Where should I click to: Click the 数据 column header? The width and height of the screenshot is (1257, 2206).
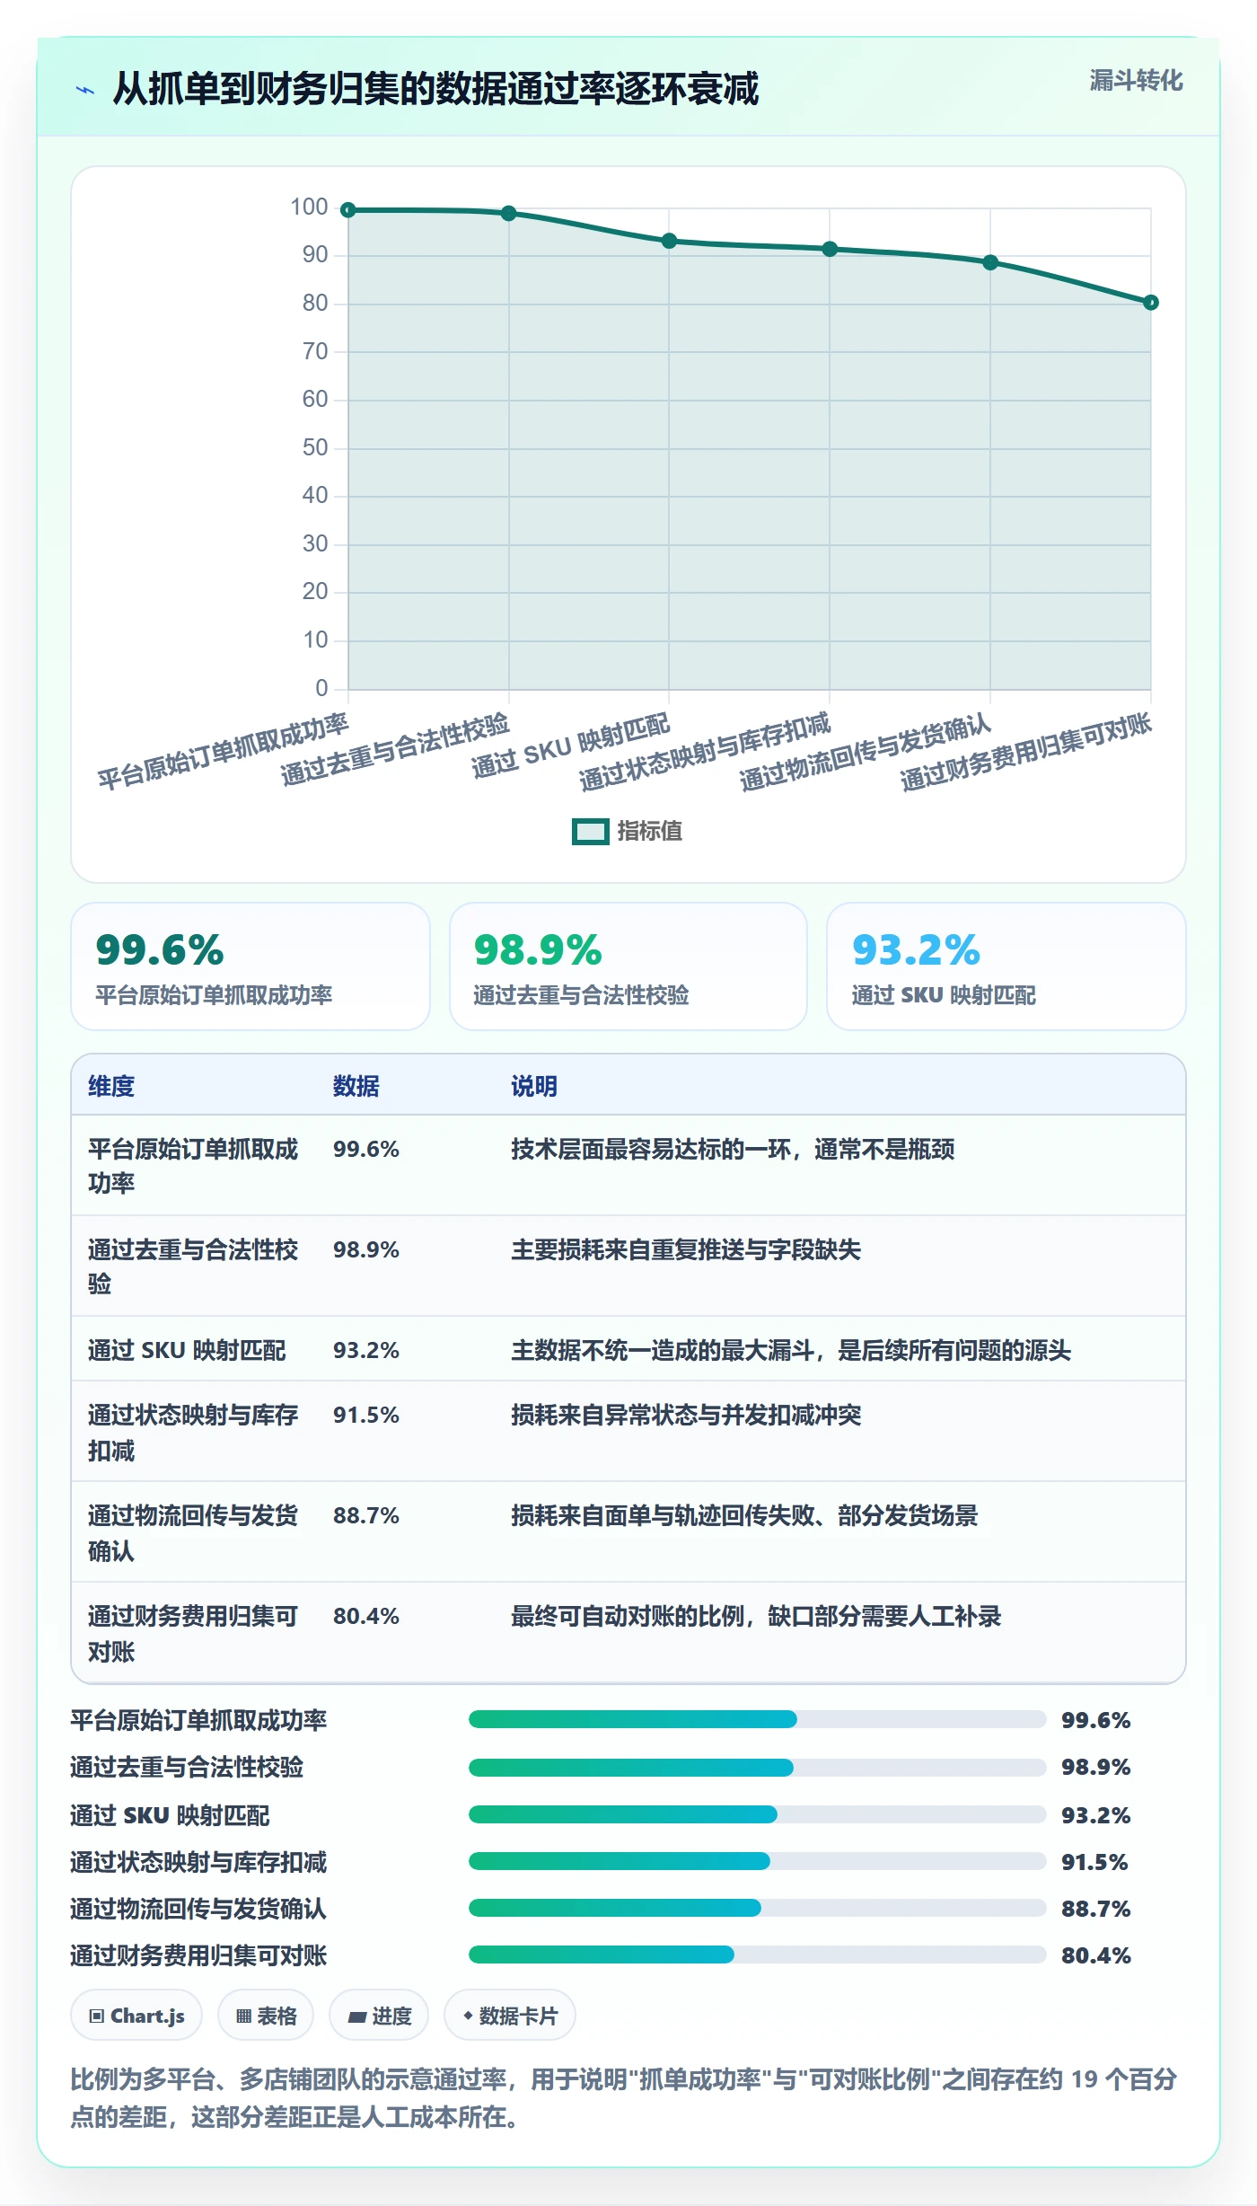(x=356, y=1086)
